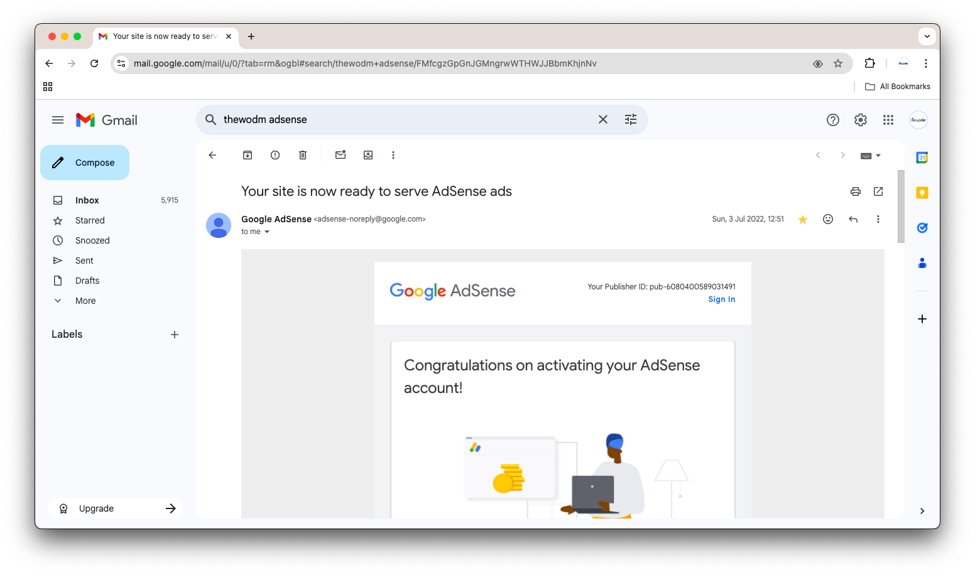
Task: Add an emoji reaction to the message
Action: [x=828, y=219]
